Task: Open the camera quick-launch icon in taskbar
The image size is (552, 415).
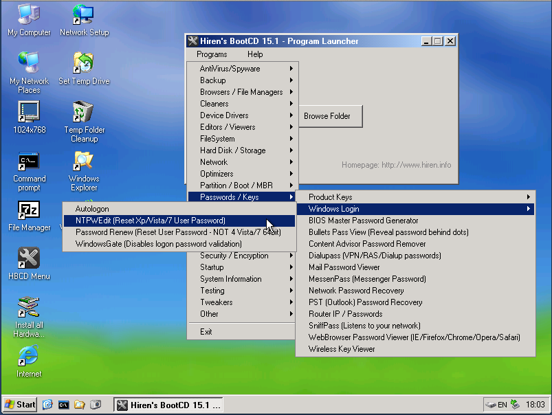Action: pos(97,405)
